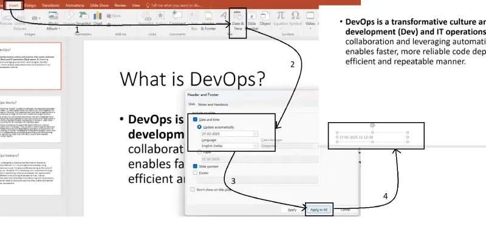Select the second slide thumbnail
The height and width of the screenshot is (226, 486).
coord(30,119)
